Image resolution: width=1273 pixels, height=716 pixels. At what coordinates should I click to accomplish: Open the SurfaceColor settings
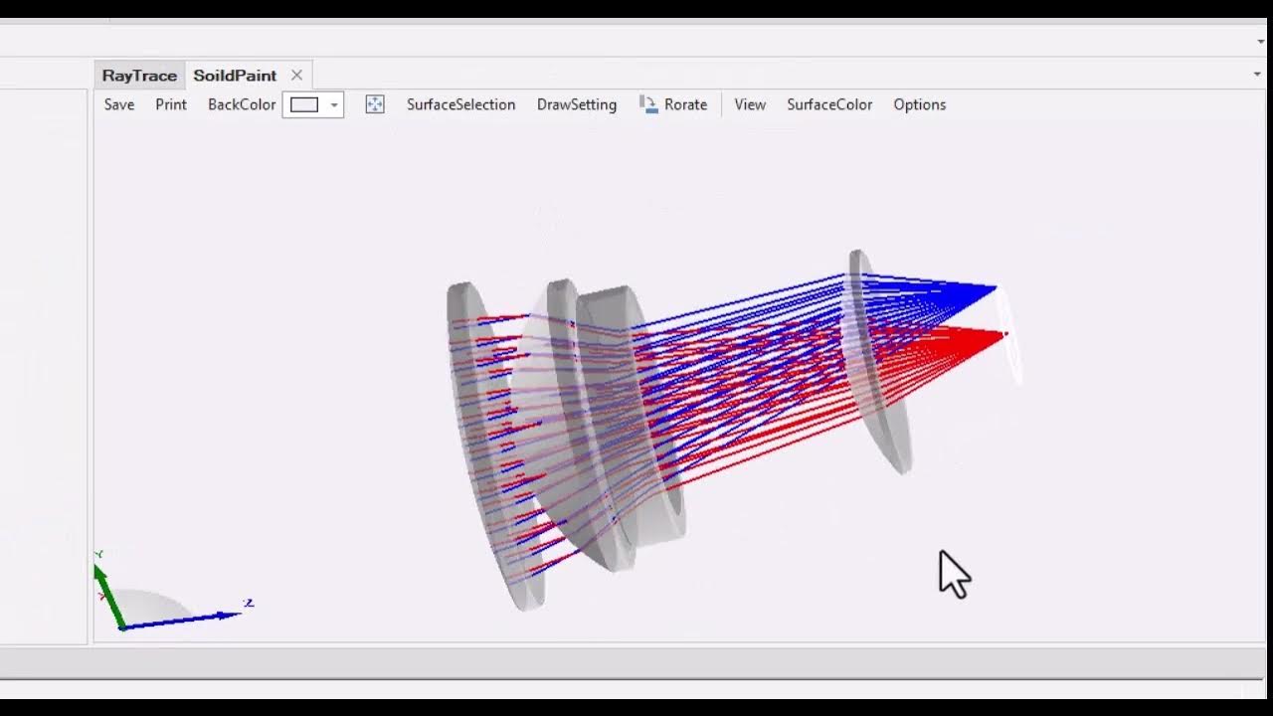tap(829, 104)
